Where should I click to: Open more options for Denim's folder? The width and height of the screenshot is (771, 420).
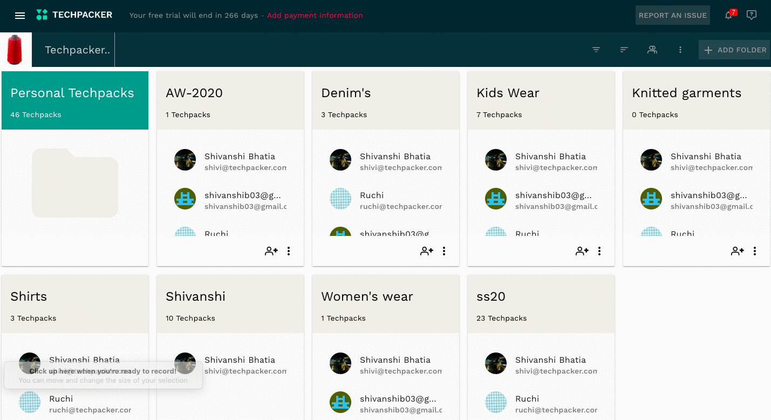(444, 251)
